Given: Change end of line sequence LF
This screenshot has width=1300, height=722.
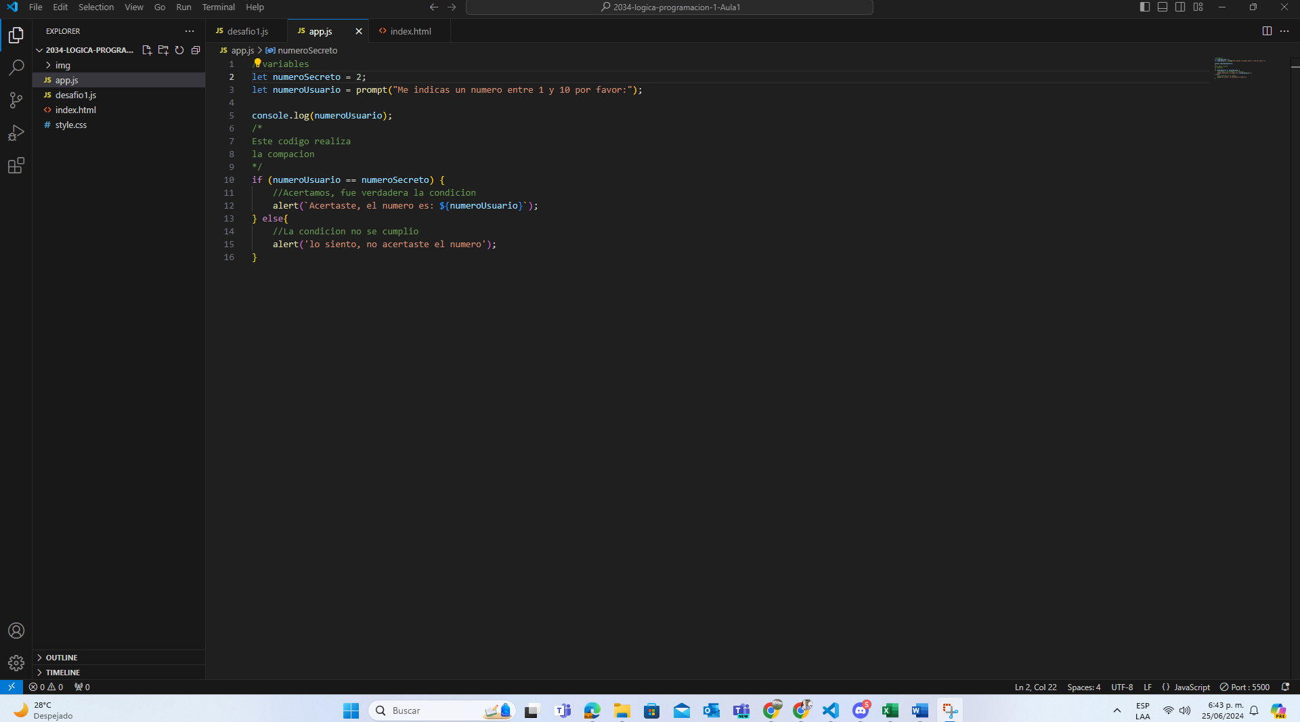Looking at the screenshot, I should [1148, 687].
